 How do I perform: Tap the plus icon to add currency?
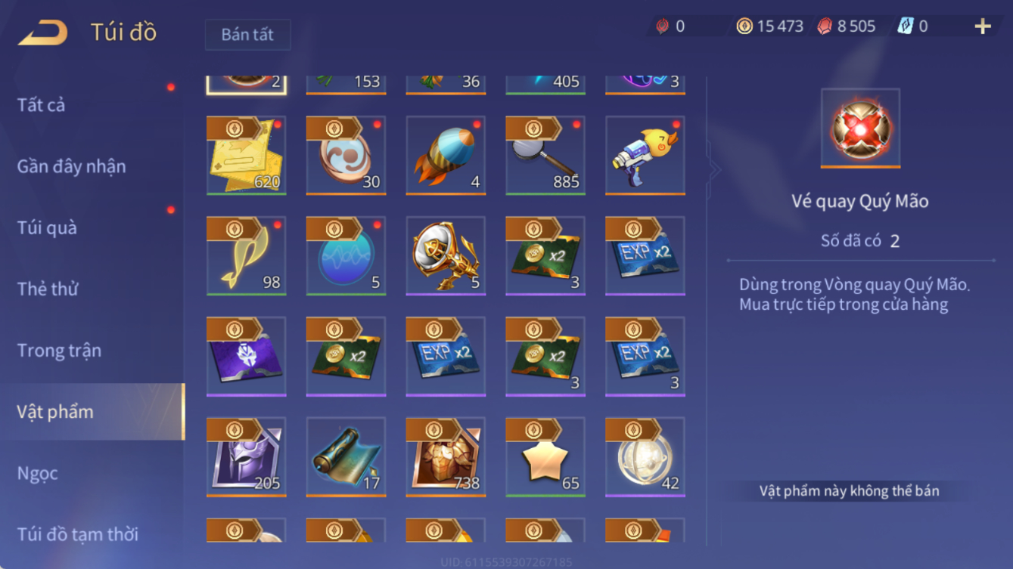click(983, 26)
